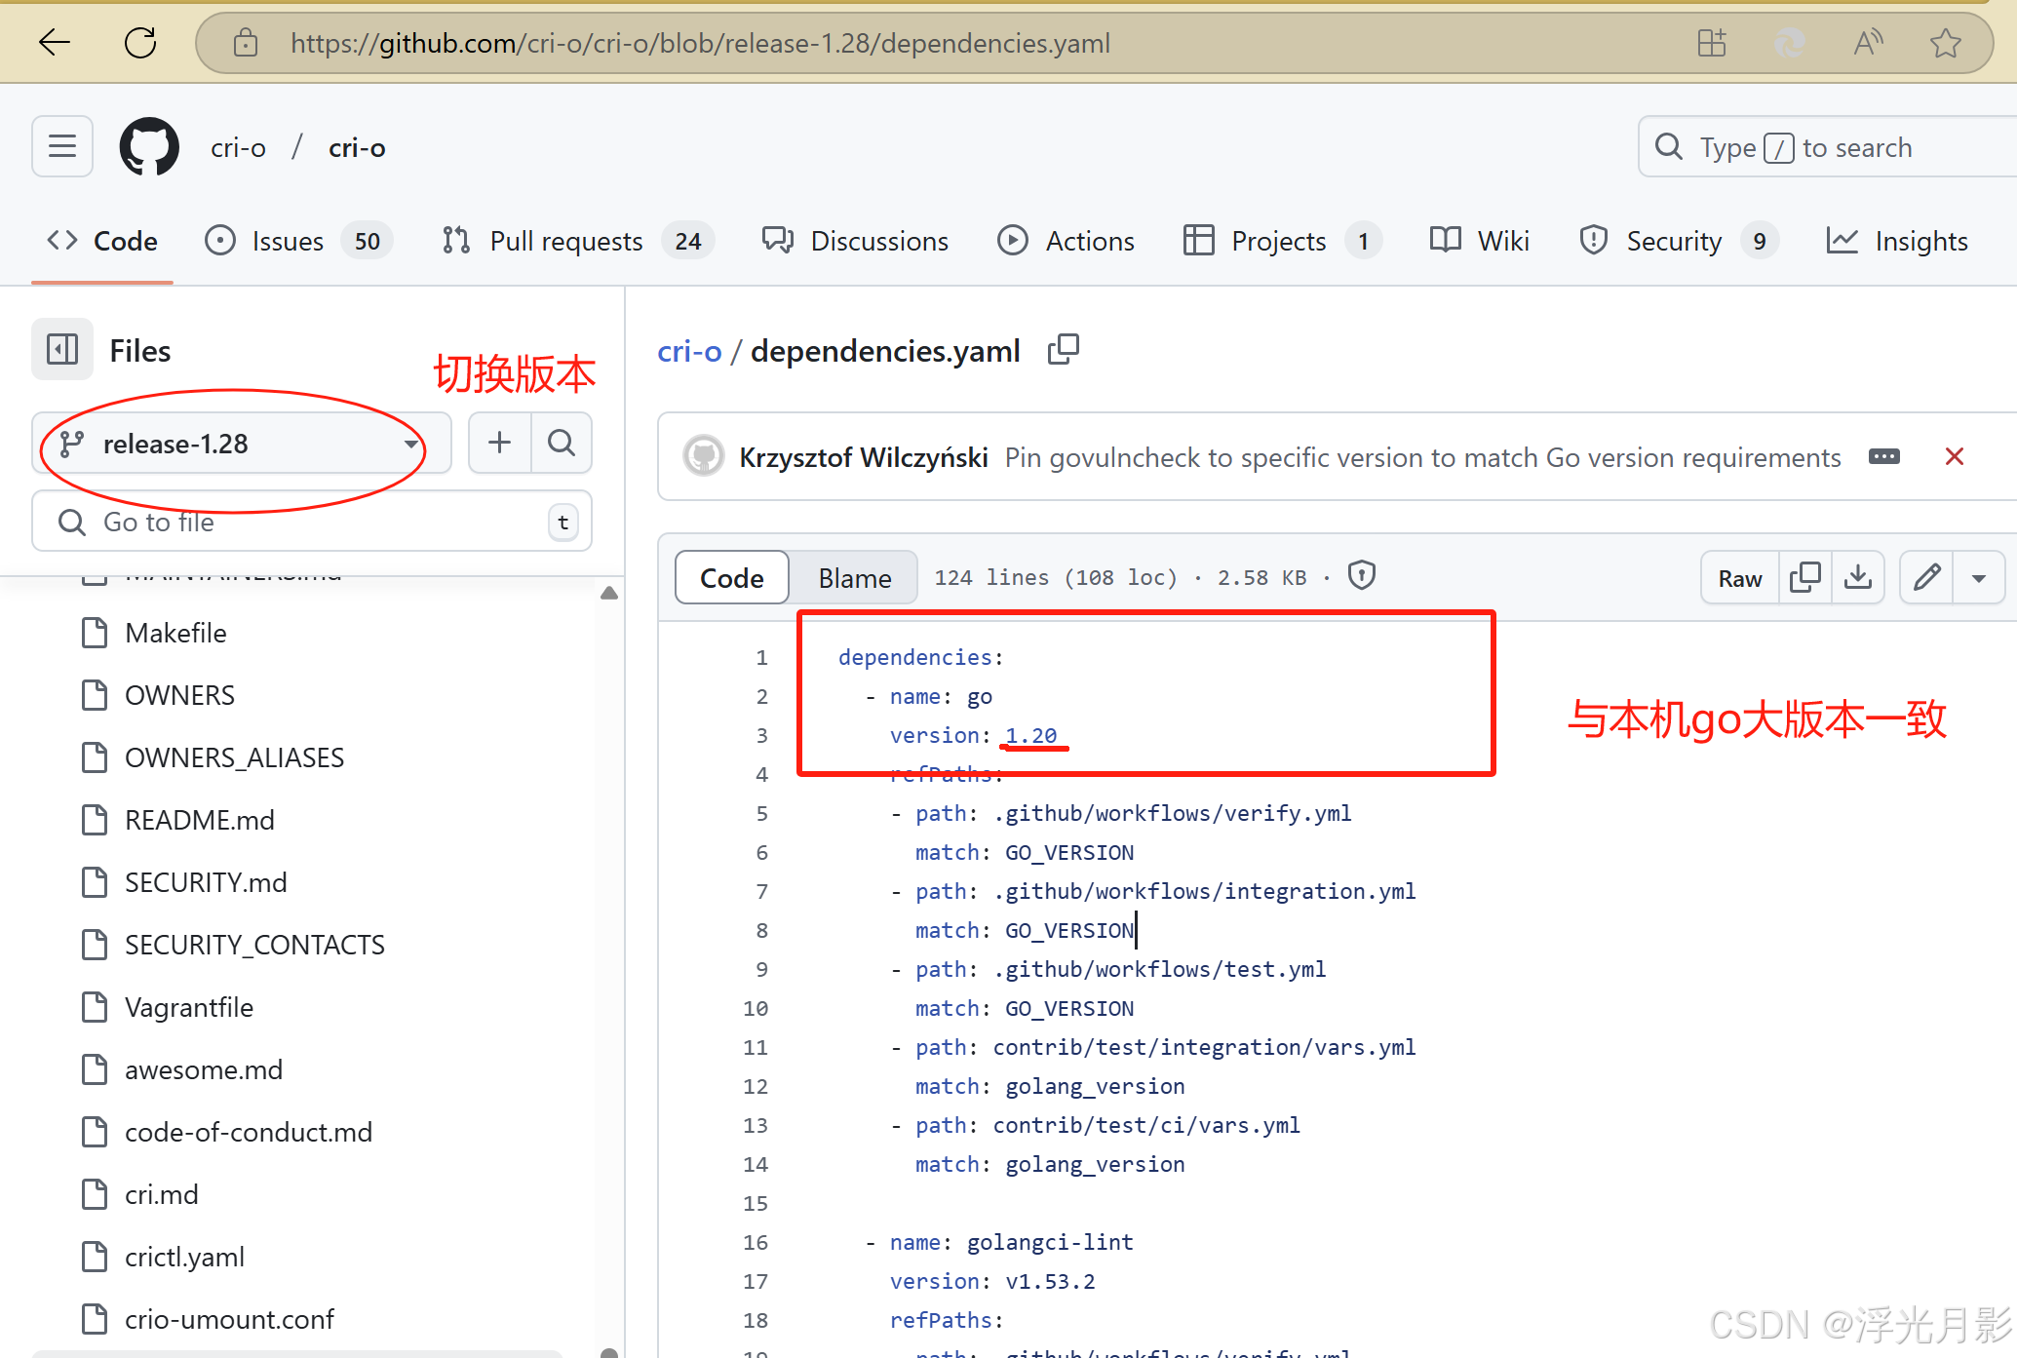Switch to Blame view

854,578
